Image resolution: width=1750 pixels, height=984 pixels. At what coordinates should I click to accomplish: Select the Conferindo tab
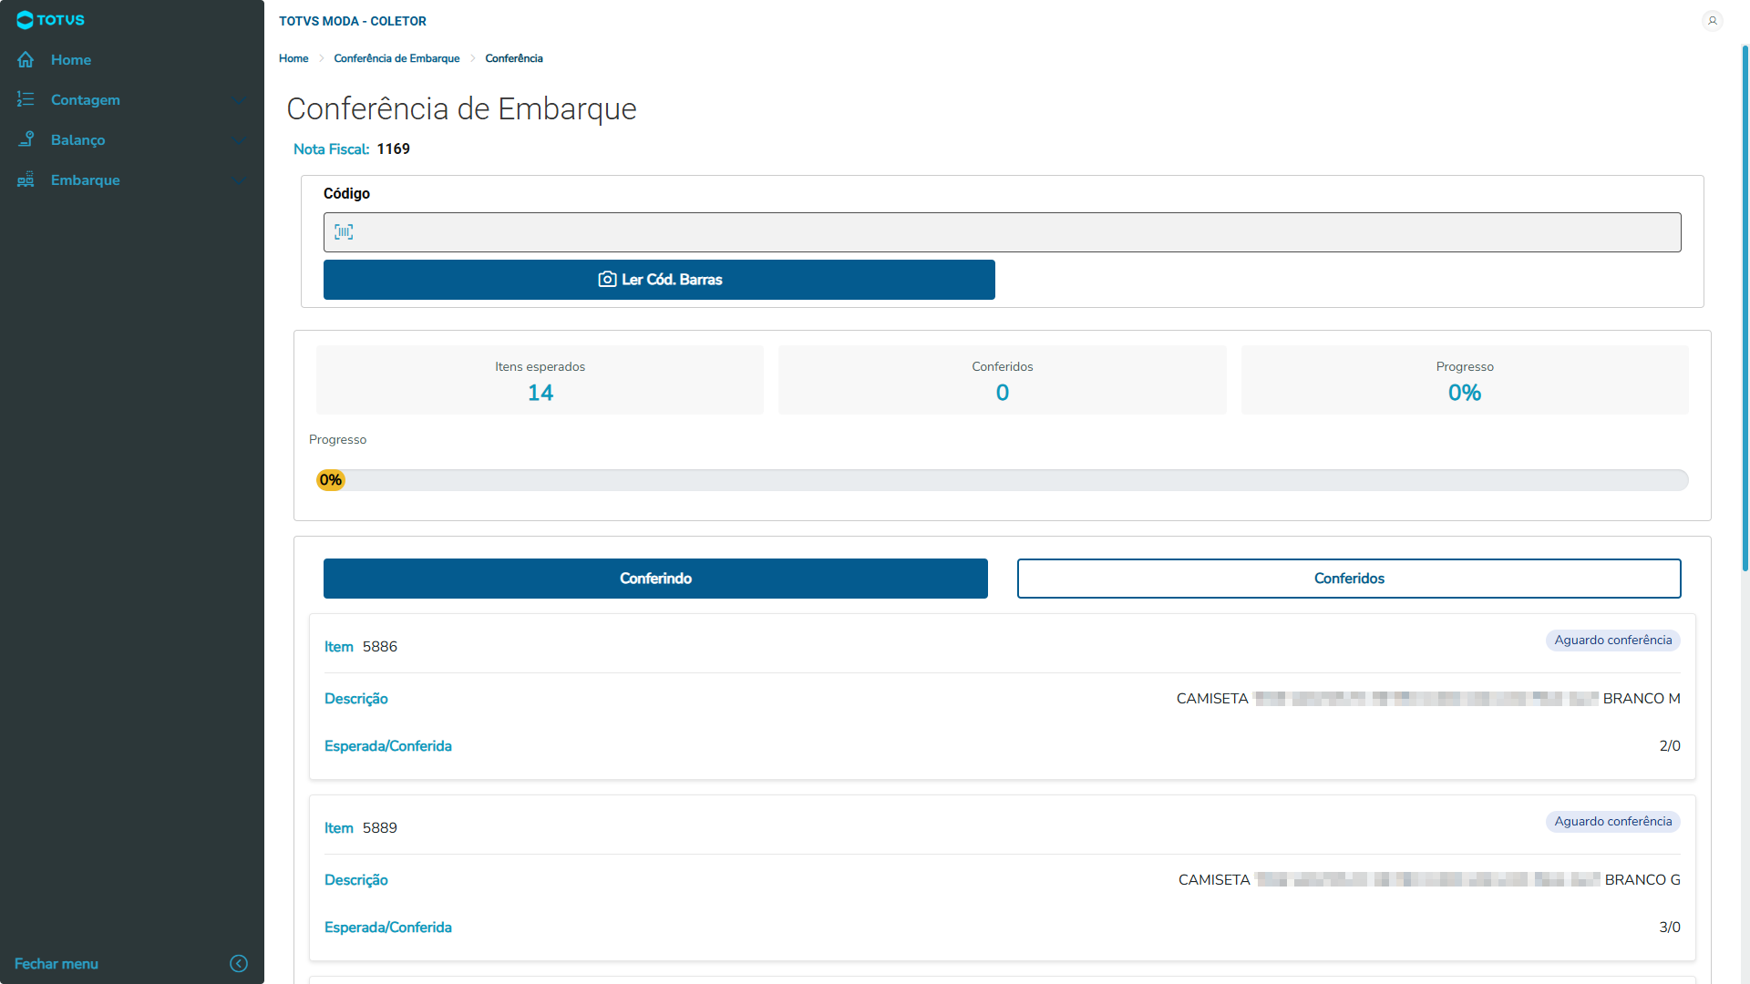(655, 579)
